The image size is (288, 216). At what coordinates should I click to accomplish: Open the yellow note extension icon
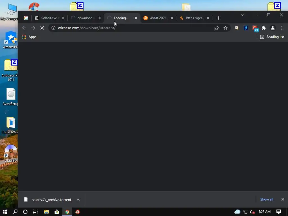point(237,28)
